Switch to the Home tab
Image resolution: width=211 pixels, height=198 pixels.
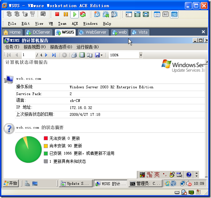(12, 32)
